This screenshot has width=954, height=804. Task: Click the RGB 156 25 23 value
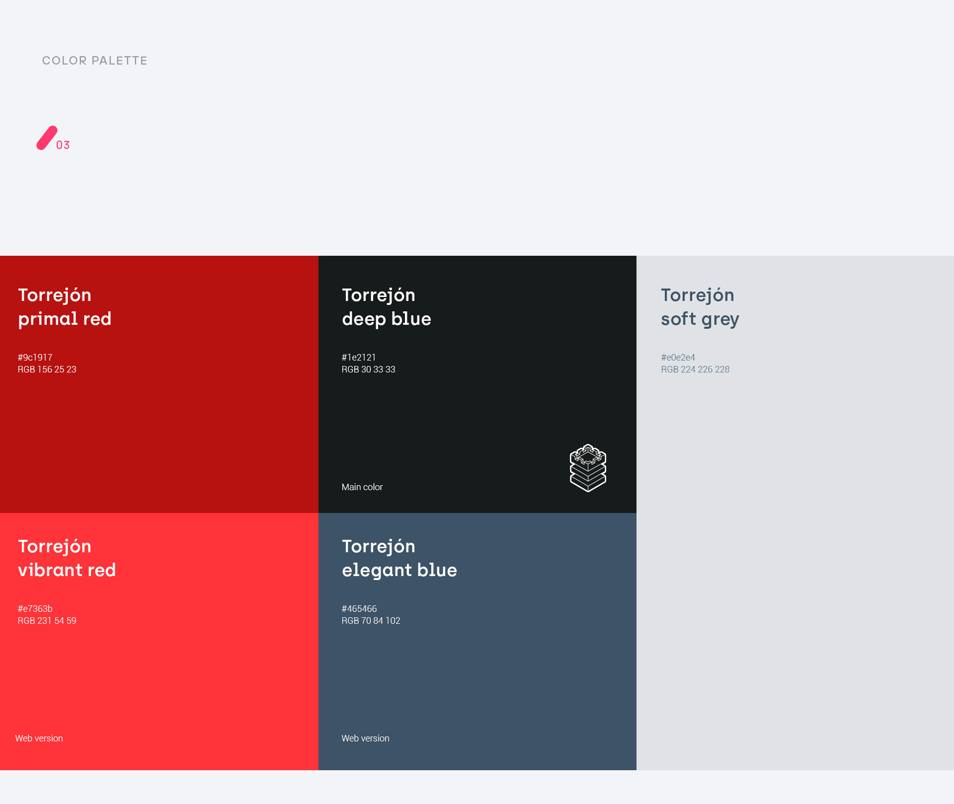pos(47,369)
